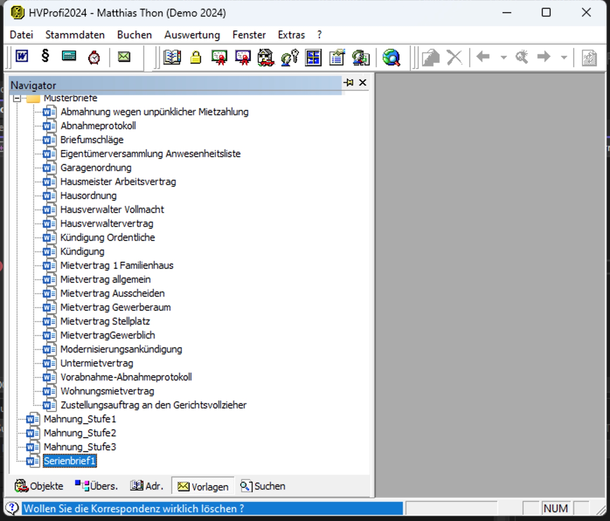This screenshot has height=521, width=610.
Task: Select 'Mietvertrag Gewerberaum' template
Action: coord(116,308)
